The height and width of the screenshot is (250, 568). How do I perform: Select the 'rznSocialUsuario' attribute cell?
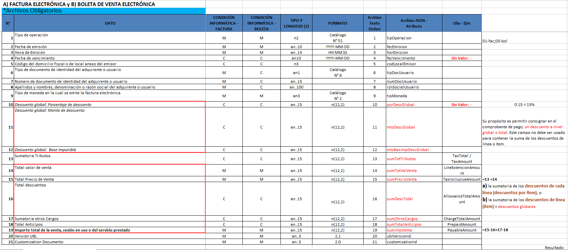pos(414,87)
